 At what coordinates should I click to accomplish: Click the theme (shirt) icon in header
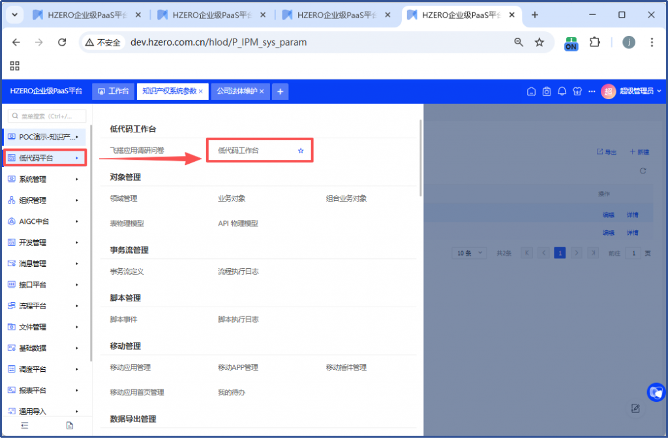point(577,92)
